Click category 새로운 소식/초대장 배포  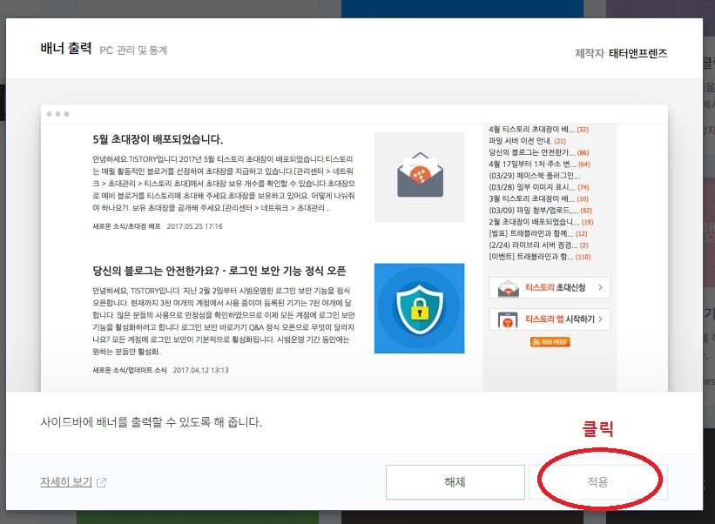pyautogui.click(x=127, y=226)
